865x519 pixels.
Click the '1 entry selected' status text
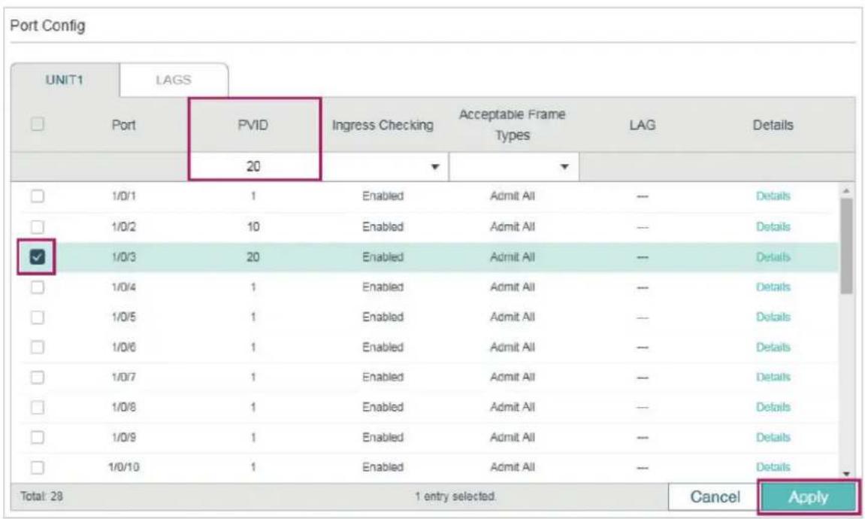click(x=455, y=496)
